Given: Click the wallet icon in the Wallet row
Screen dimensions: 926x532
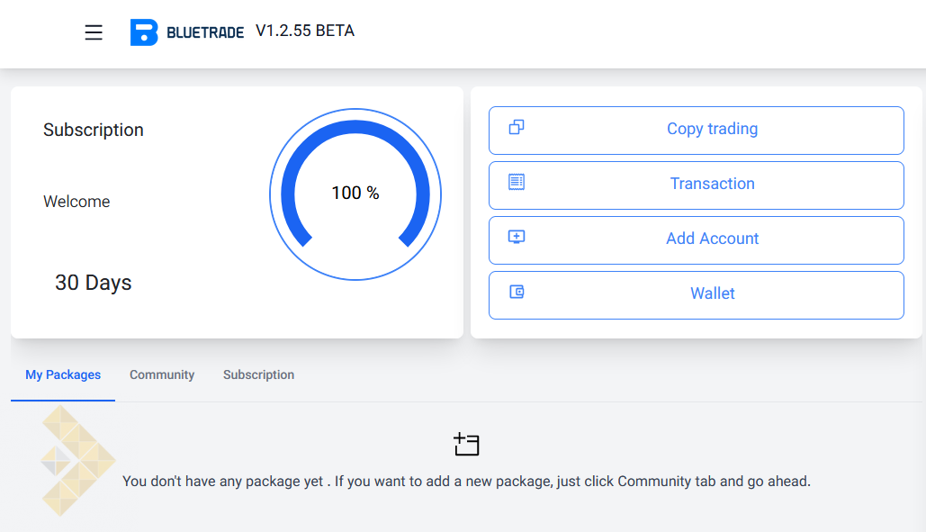Looking at the screenshot, I should coord(517,292).
